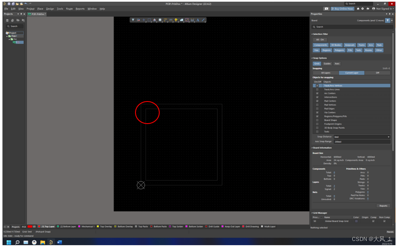Collapse the Snap Options section
Viewport: 398px width, 246px height.
pyautogui.click(x=312, y=58)
